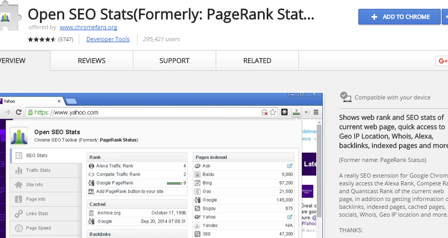Click the reload button in the screenshot's browser

coord(19,112)
